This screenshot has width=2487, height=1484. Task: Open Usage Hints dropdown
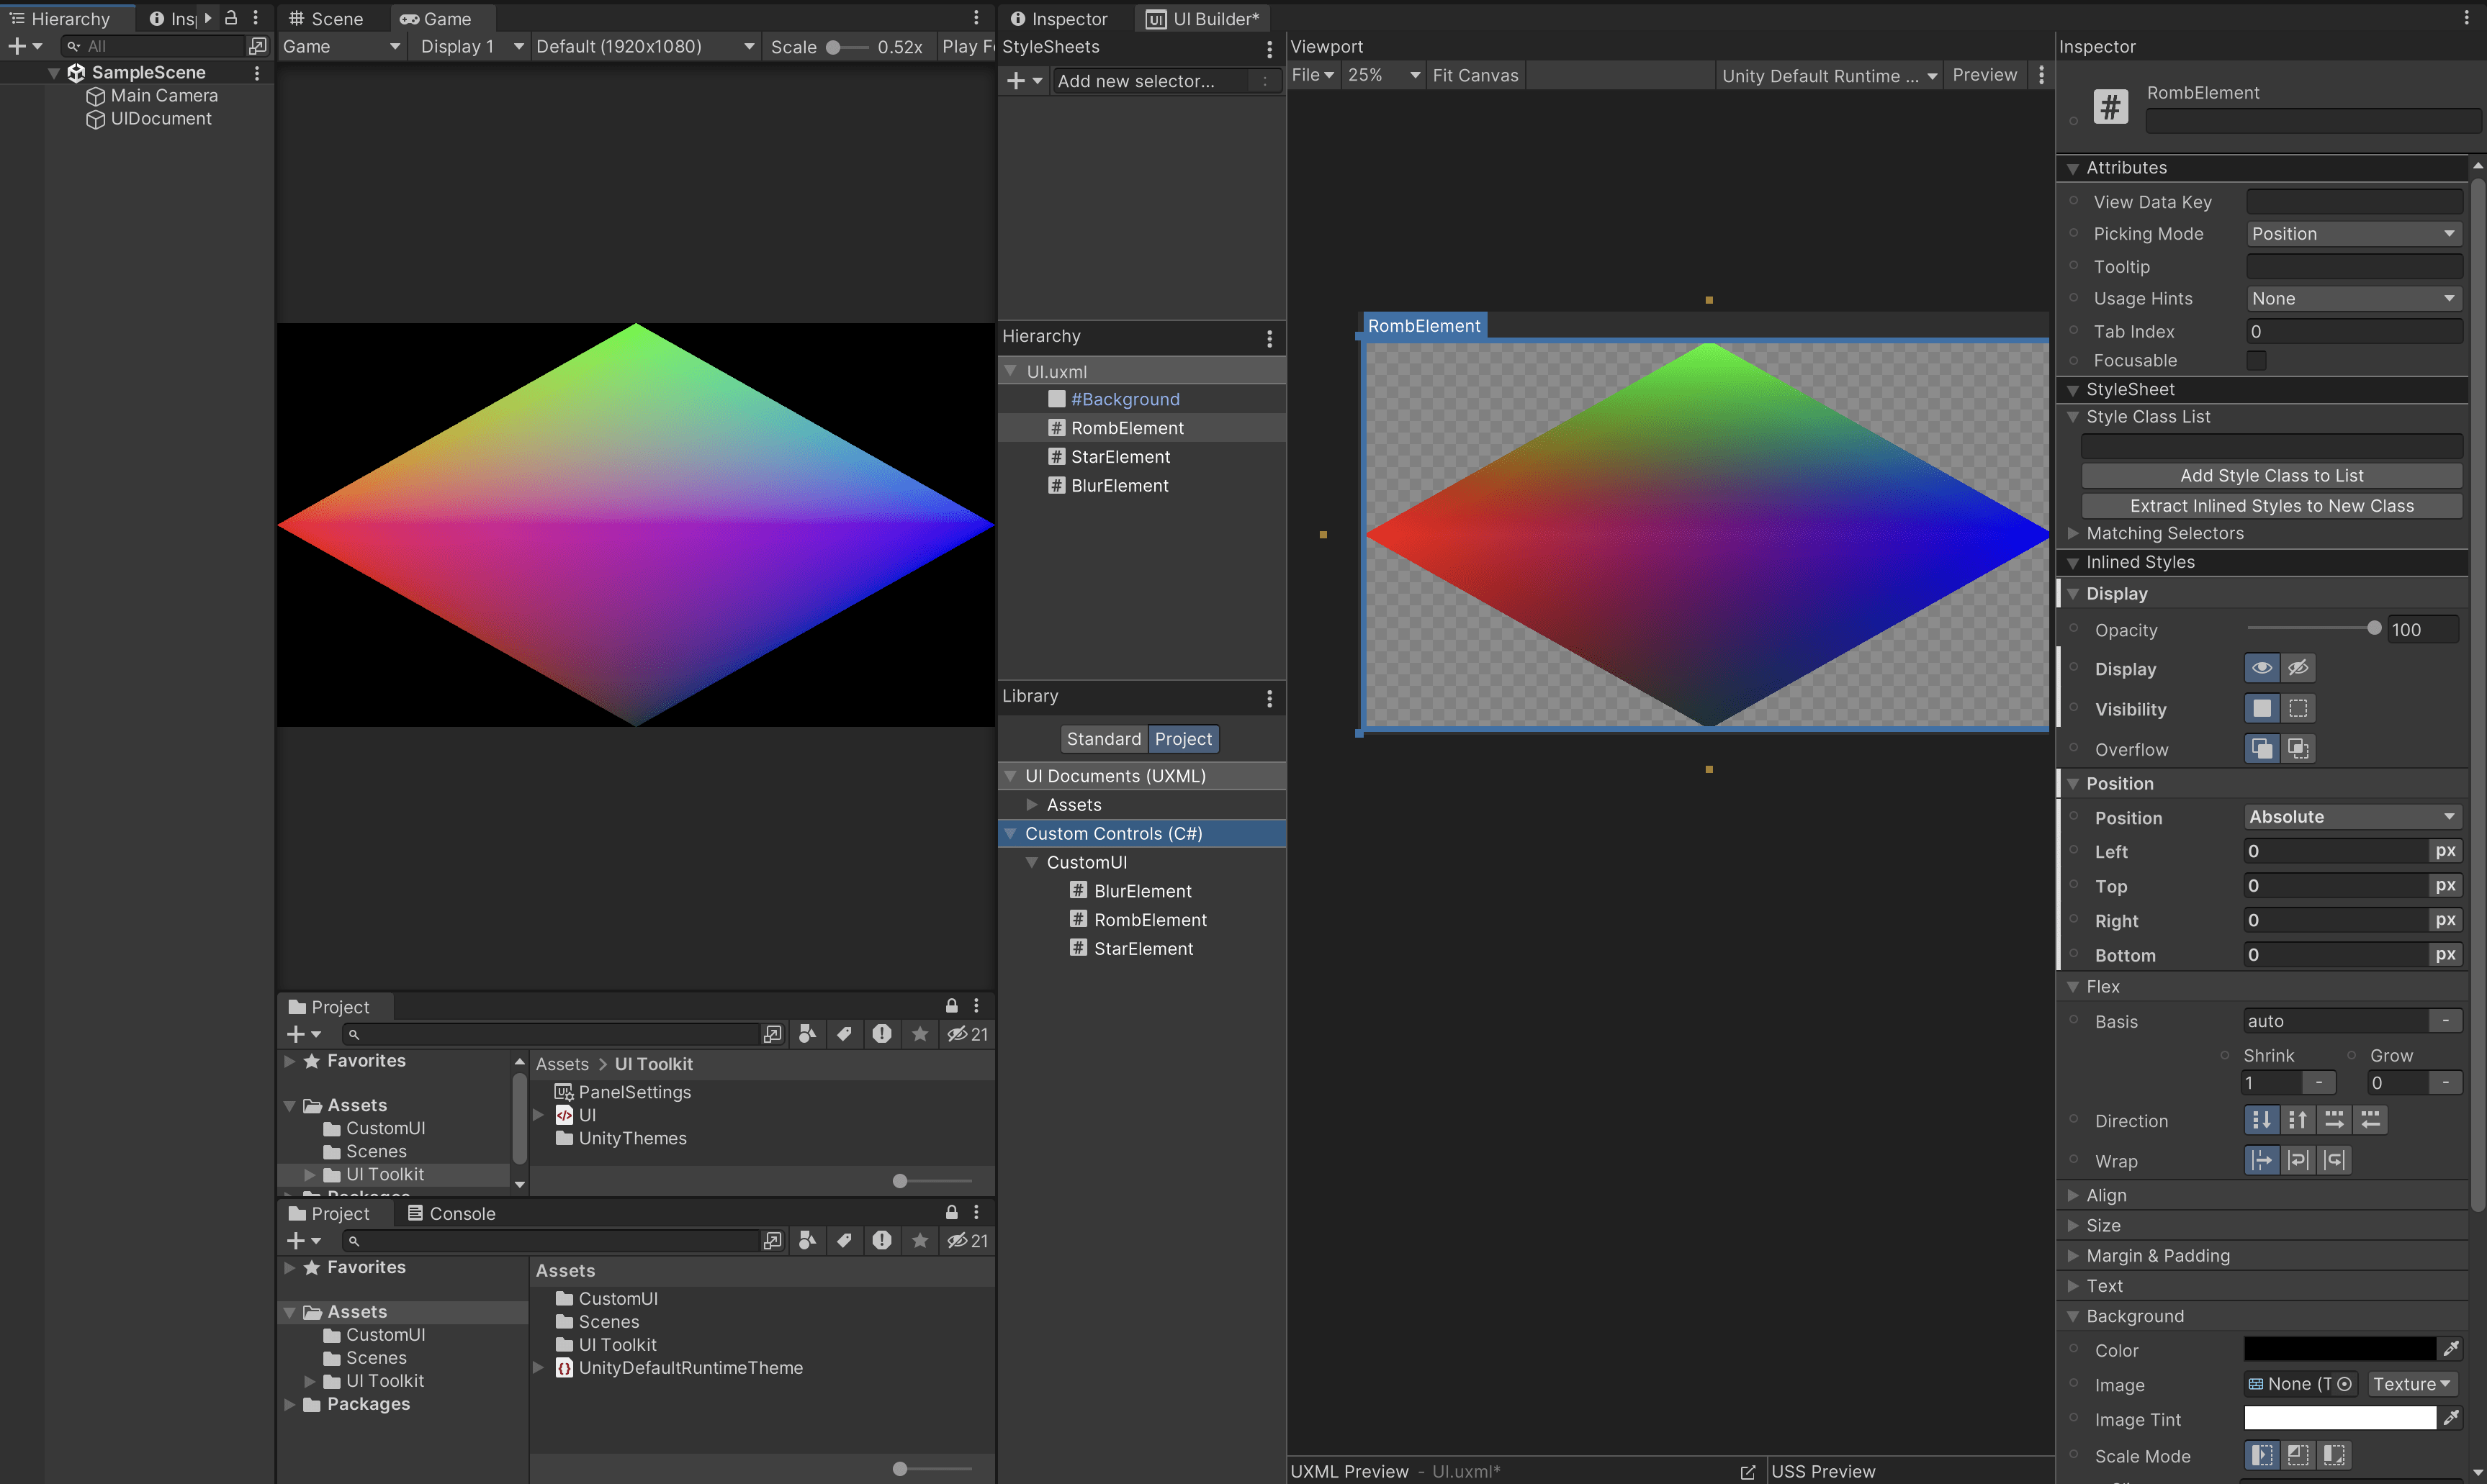[x=2353, y=298]
